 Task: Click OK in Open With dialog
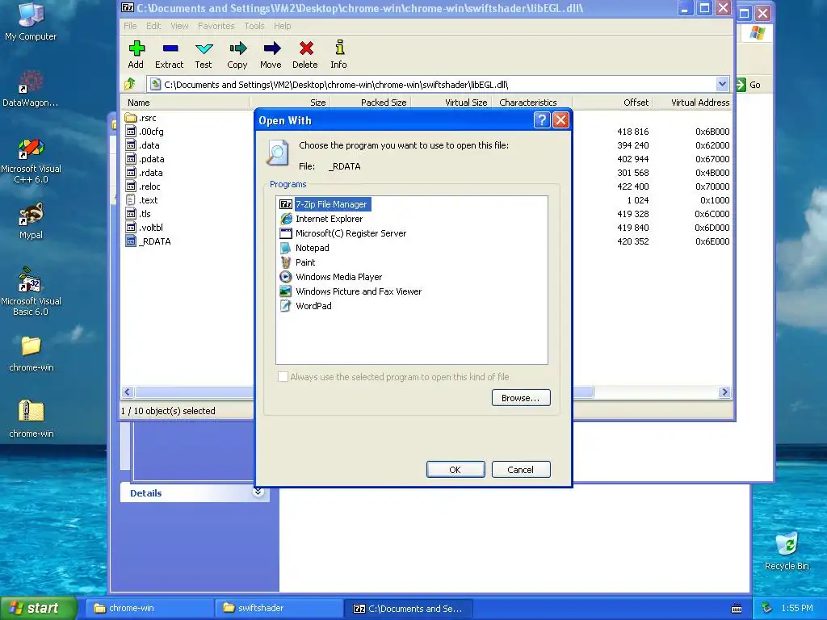point(455,469)
